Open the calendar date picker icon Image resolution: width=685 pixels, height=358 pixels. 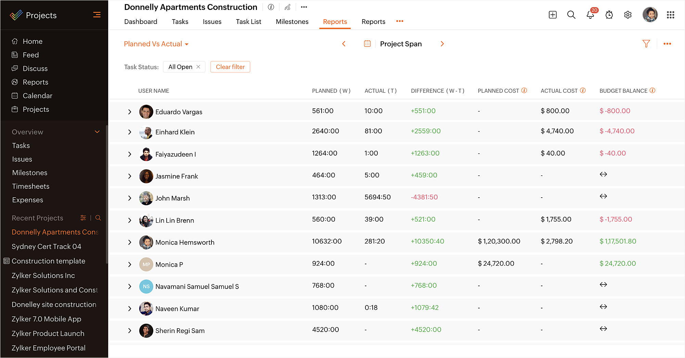[x=367, y=44]
